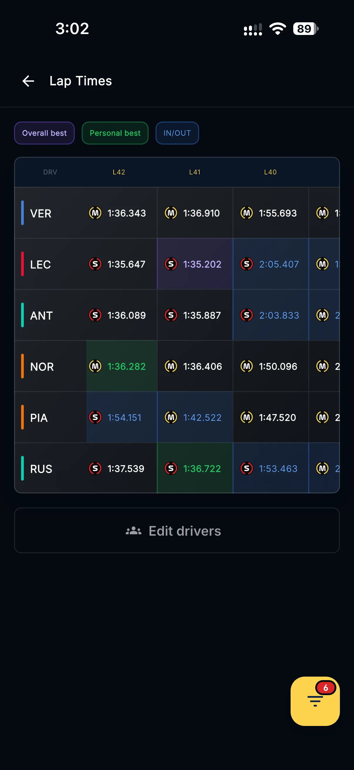Tap the medium tyre icon beside 1:42.522

171,417
